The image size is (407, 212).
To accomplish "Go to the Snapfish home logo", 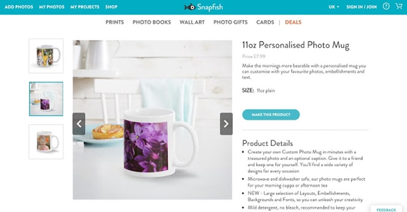I will click(203, 7).
